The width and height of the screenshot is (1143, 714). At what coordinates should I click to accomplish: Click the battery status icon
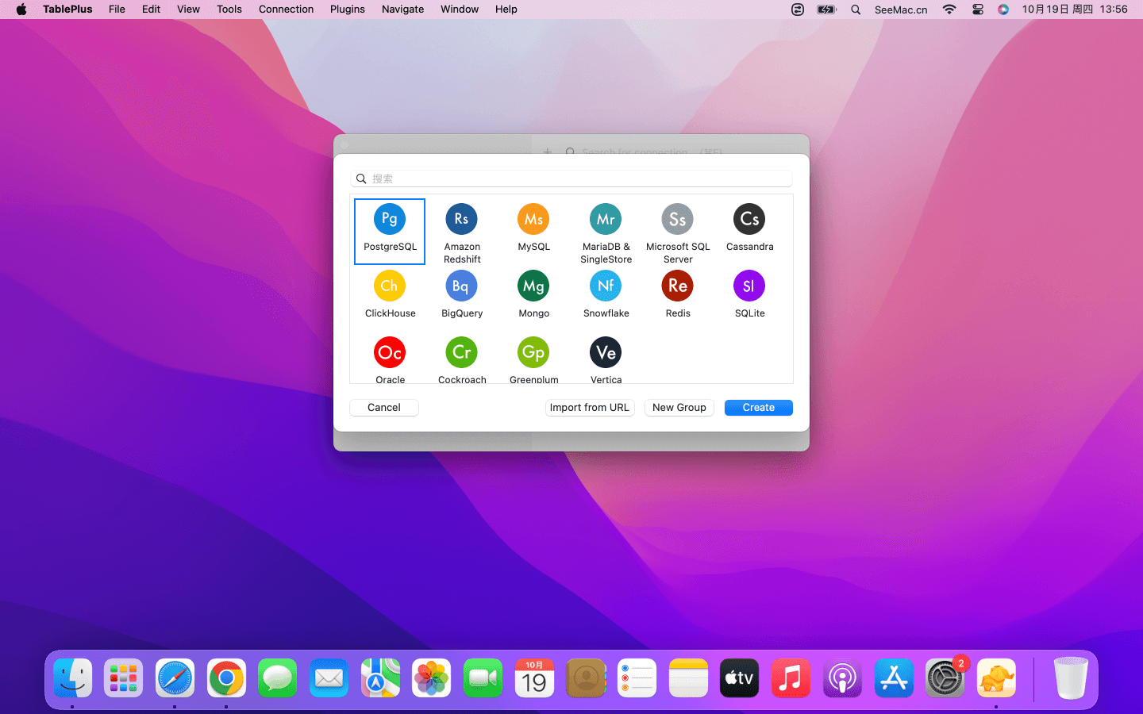pyautogui.click(x=827, y=10)
